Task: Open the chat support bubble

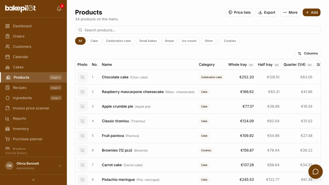Action: pos(315,172)
